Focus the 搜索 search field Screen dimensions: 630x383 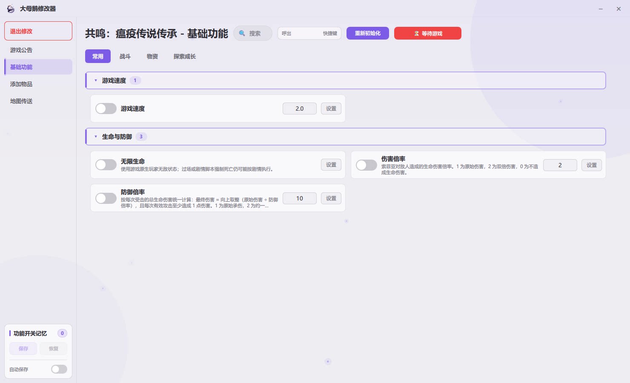[253, 33]
